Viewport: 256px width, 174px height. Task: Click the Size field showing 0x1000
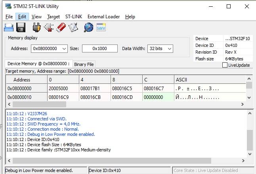click(x=100, y=48)
